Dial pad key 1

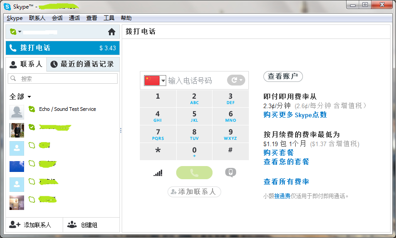pyautogui.click(x=158, y=99)
